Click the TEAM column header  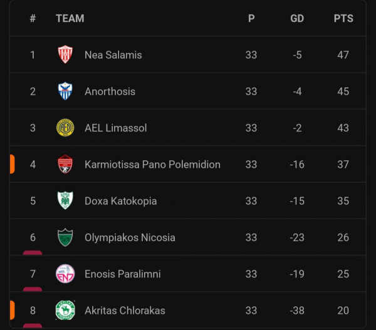[70, 18]
